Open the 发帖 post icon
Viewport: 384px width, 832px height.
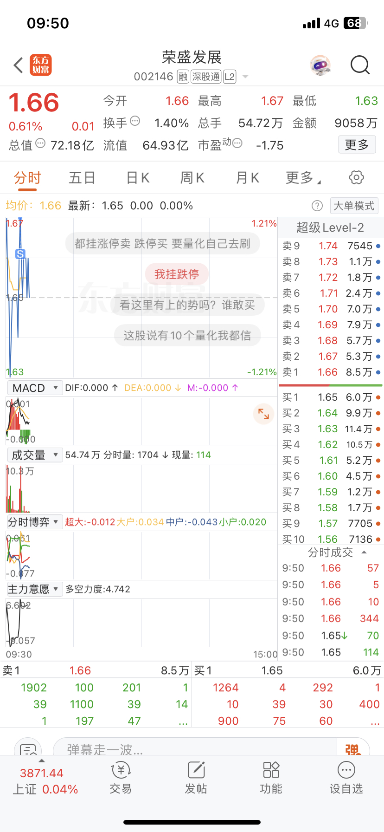196,779
